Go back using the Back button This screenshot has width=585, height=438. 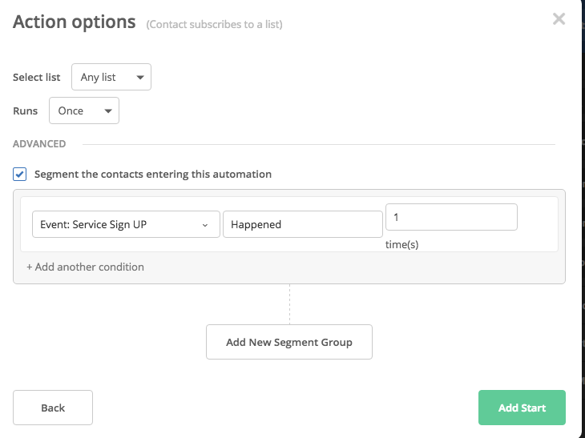point(53,408)
